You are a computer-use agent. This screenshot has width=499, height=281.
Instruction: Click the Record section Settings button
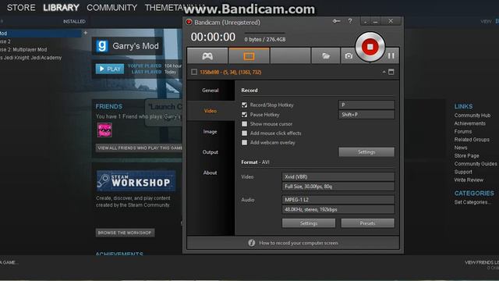pos(366,152)
